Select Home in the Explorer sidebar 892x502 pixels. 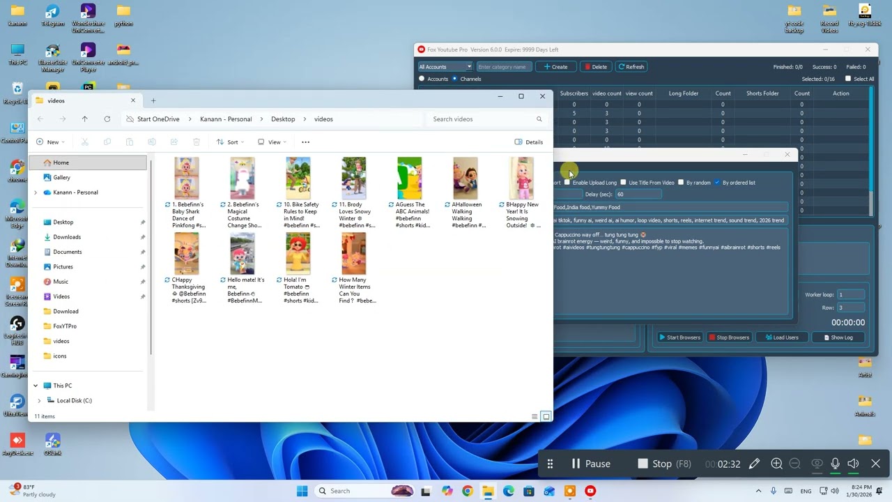click(89, 162)
